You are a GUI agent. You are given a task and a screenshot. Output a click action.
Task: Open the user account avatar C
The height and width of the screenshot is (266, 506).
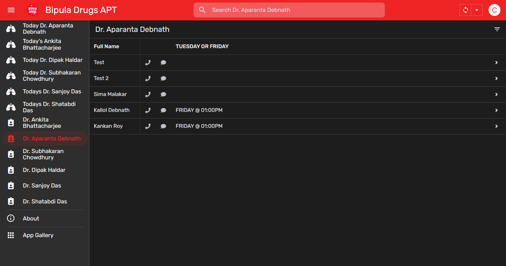pyautogui.click(x=495, y=10)
